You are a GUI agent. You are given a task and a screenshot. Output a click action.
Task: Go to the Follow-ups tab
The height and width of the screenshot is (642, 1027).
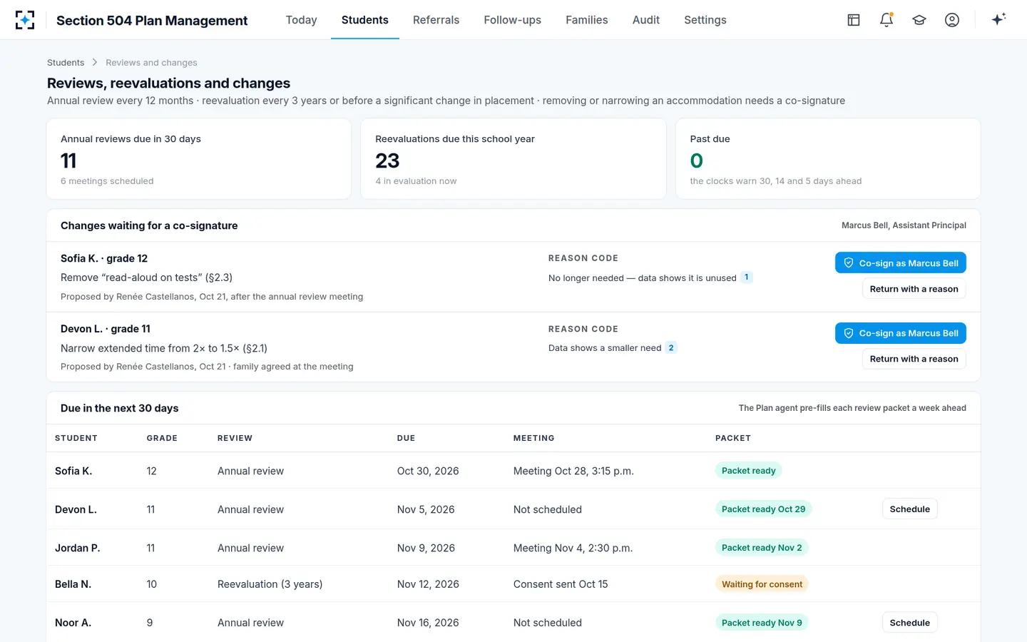click(512, 20)
